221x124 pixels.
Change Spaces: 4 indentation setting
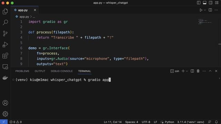pos(132,122)
